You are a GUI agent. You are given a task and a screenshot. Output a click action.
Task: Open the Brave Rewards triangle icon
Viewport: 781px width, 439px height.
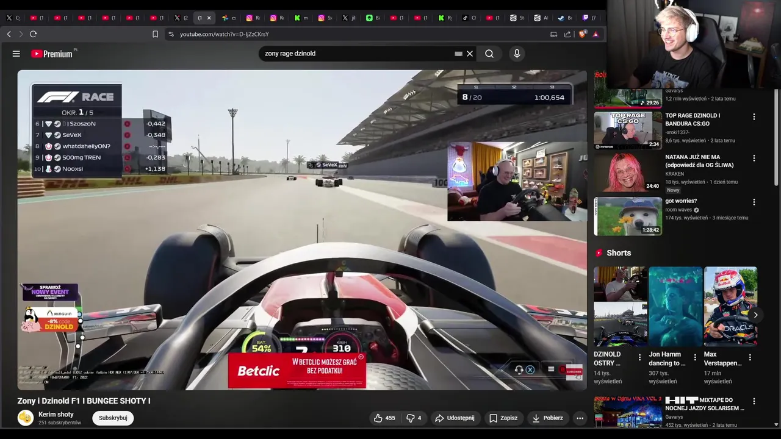tap(596, 34)
